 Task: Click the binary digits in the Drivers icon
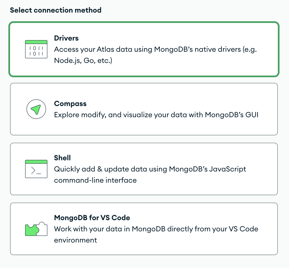click(36, 51)
